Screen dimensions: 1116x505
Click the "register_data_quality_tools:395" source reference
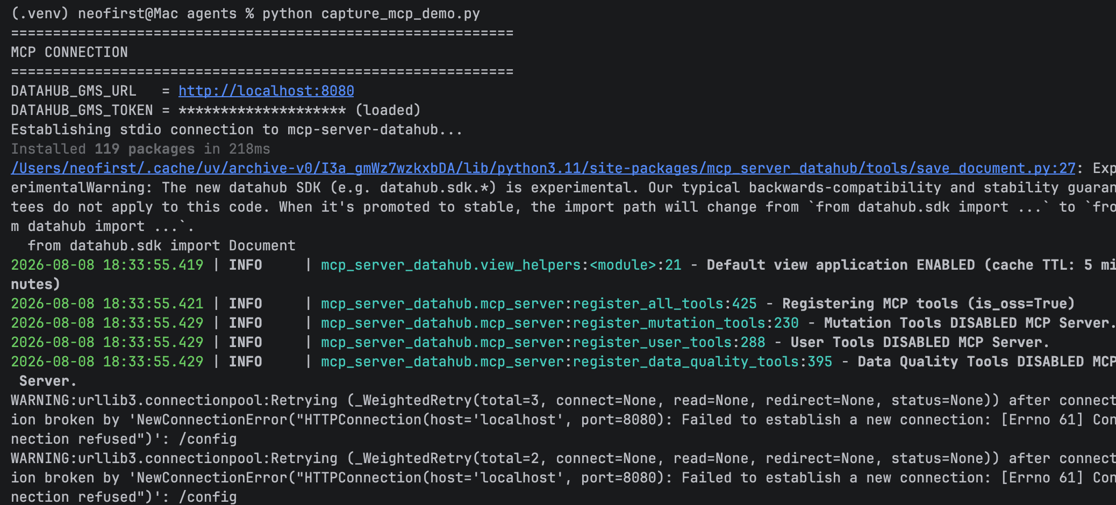point(702,362)
